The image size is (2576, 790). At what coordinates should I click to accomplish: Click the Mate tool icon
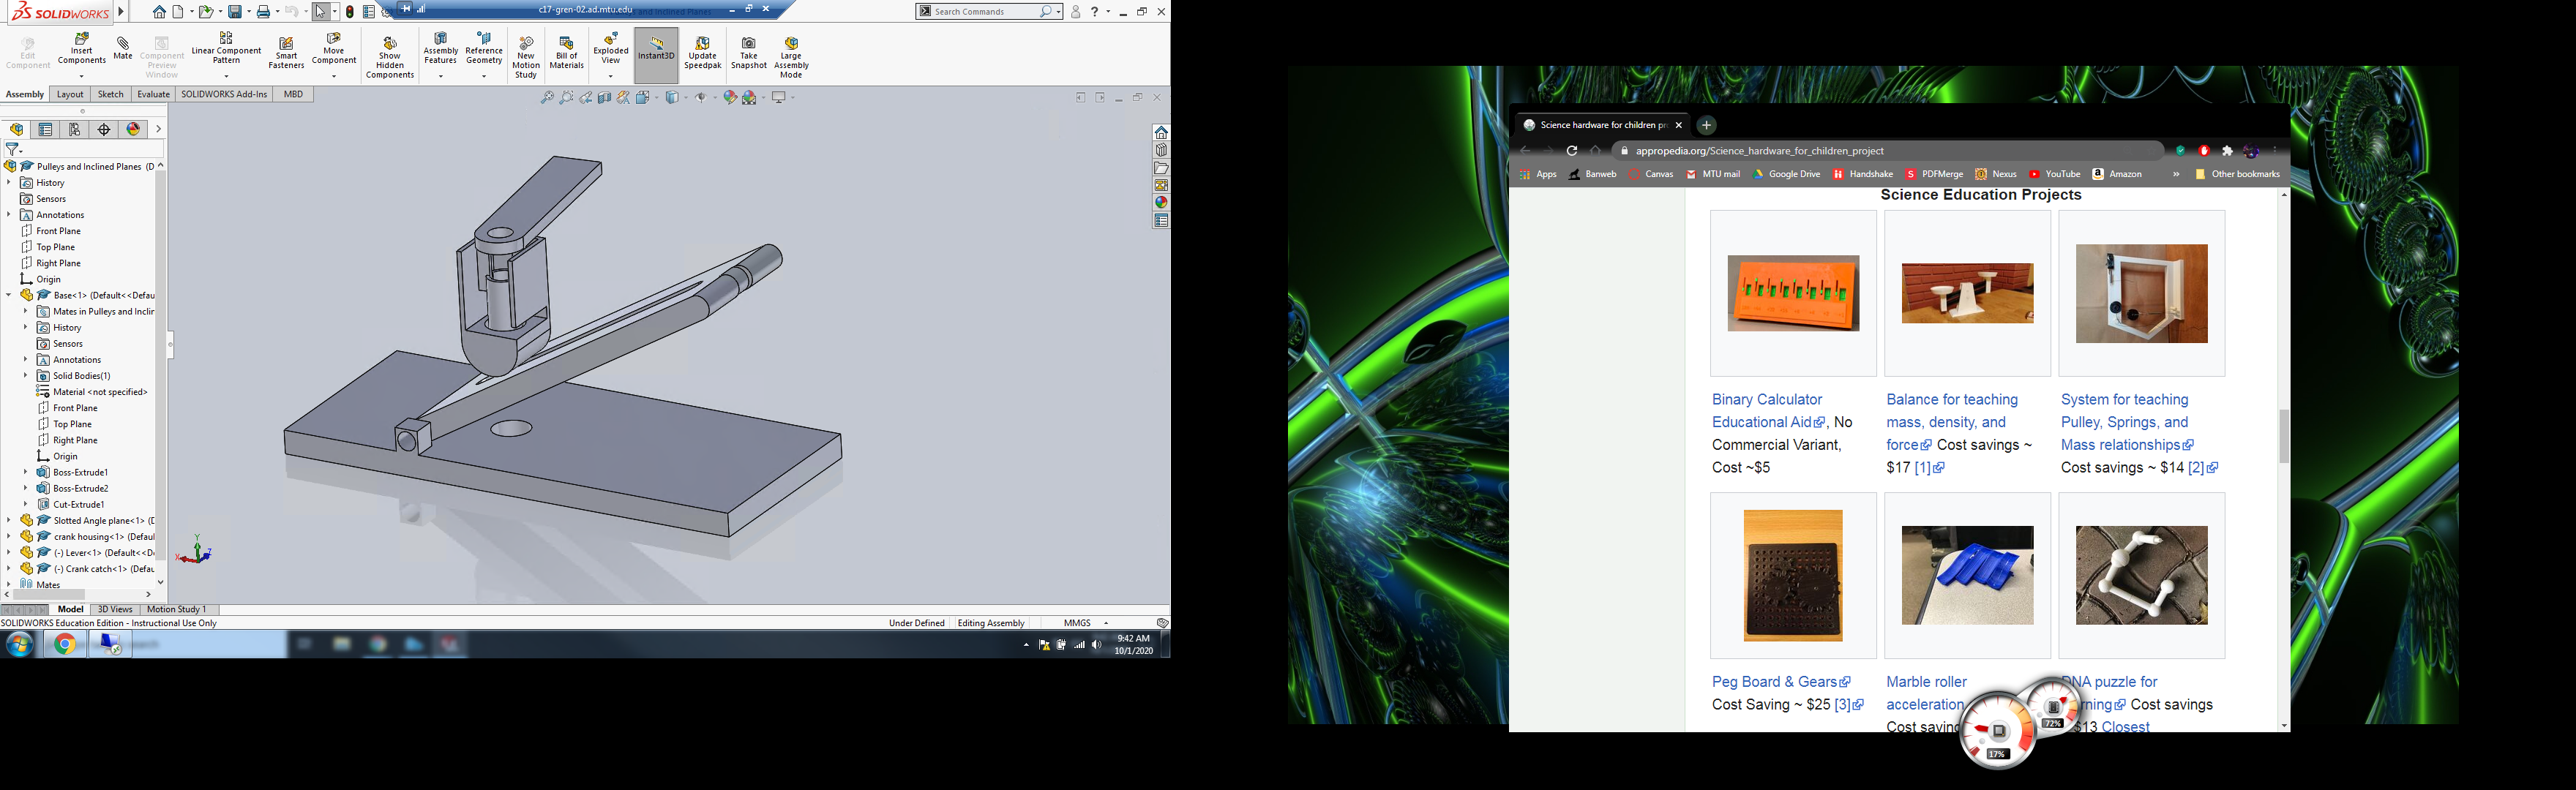(x=123, y=44)
